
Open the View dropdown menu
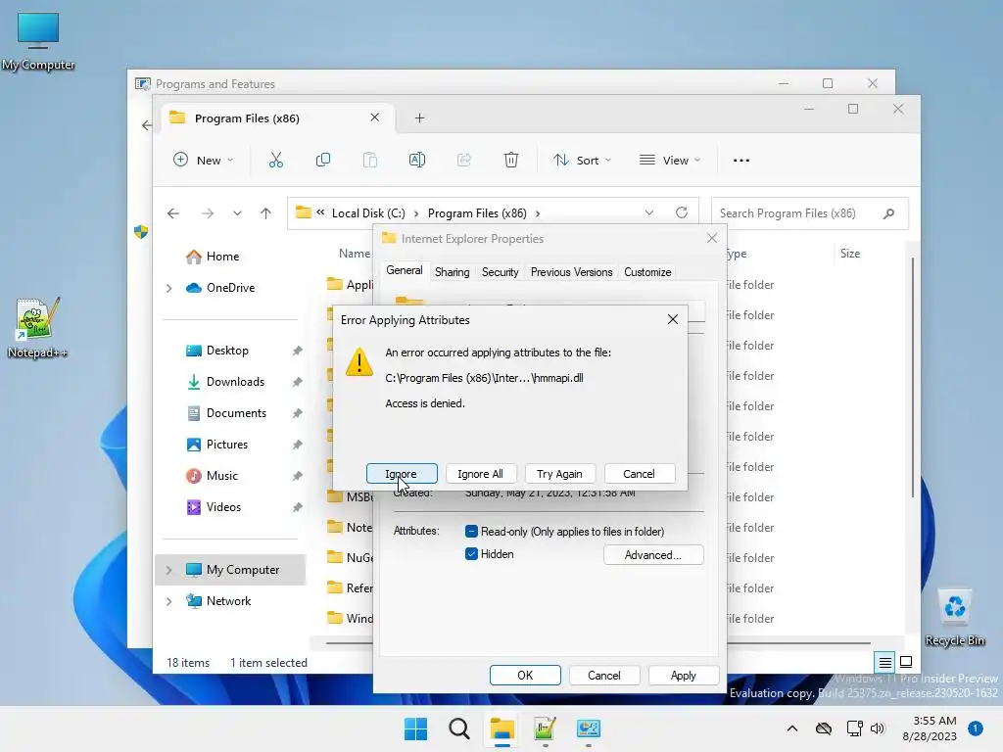click(x=670, y=160)
